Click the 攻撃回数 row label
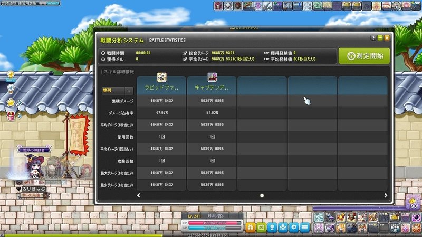 click(125, 161)
